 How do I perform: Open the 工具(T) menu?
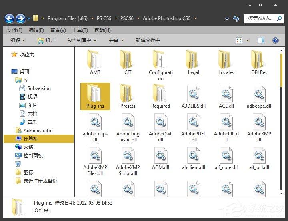pyautogui.click(x=80, y=30)
